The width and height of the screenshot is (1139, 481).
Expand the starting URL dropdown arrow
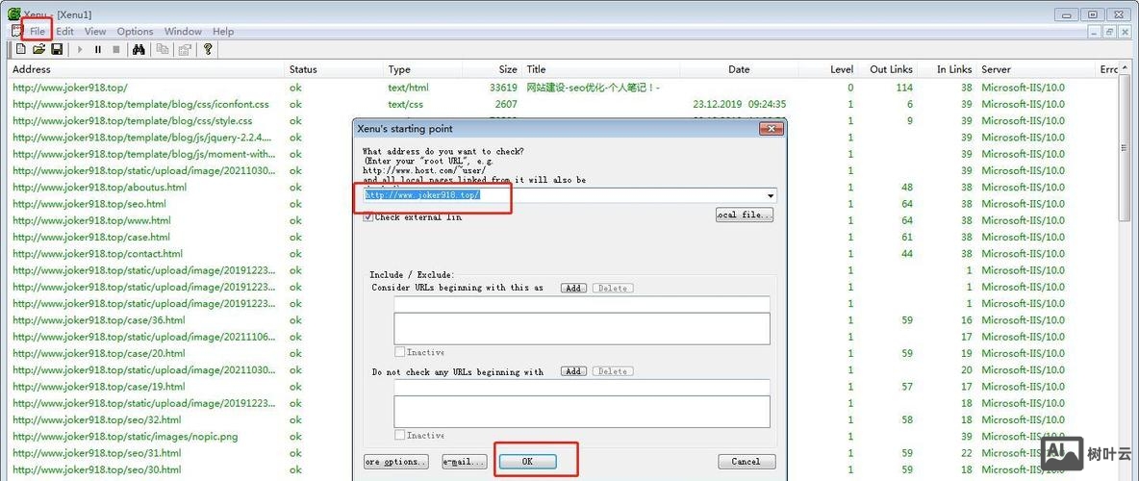(x=771, y=196)
